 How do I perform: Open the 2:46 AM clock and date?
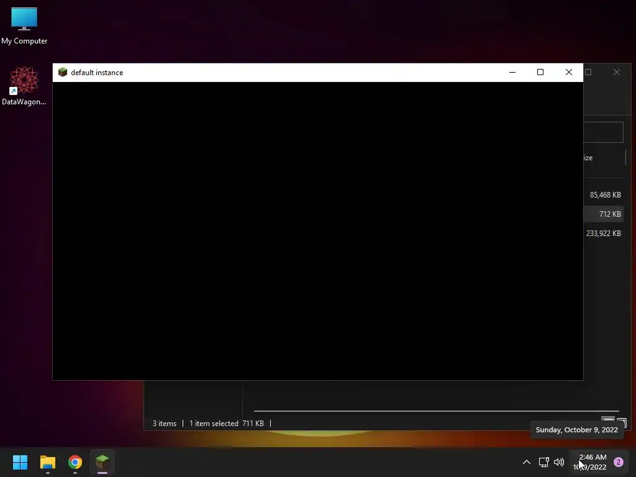(590, 462)
